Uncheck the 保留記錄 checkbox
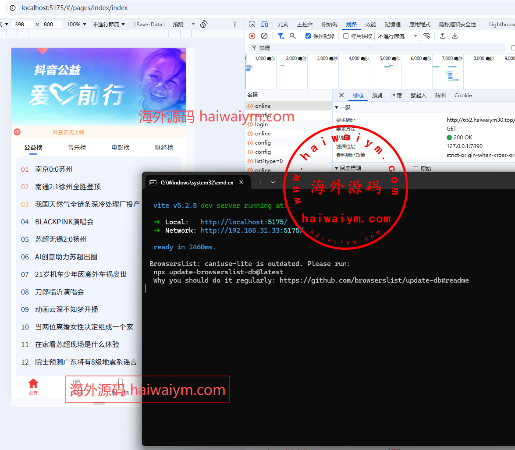 click(x=308, y=36)
